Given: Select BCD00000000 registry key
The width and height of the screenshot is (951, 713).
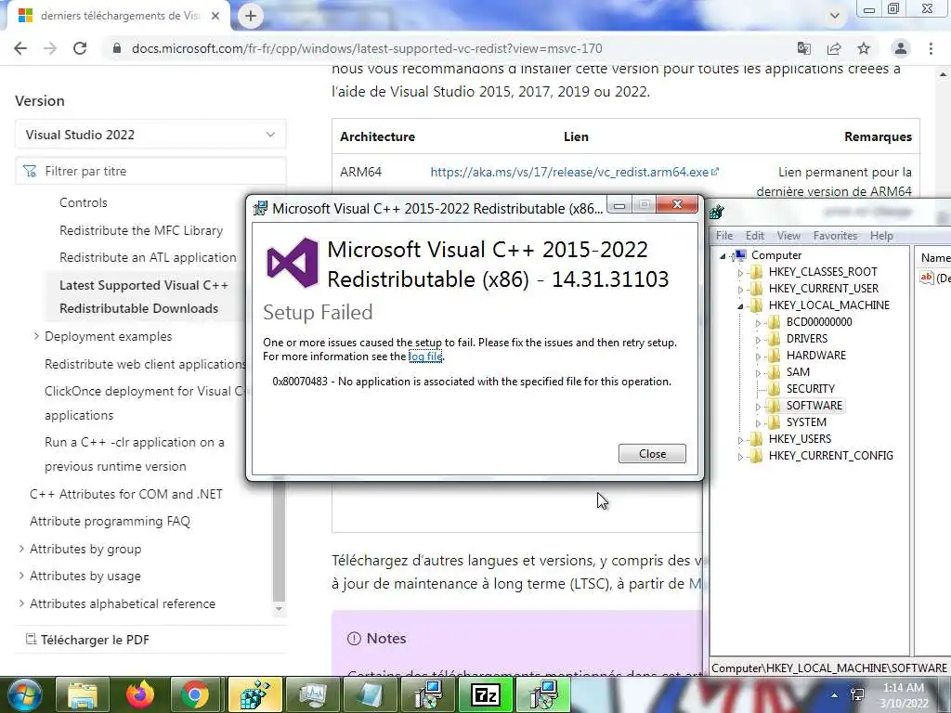Looking at the screenshot, I should (x=819, y=322).
